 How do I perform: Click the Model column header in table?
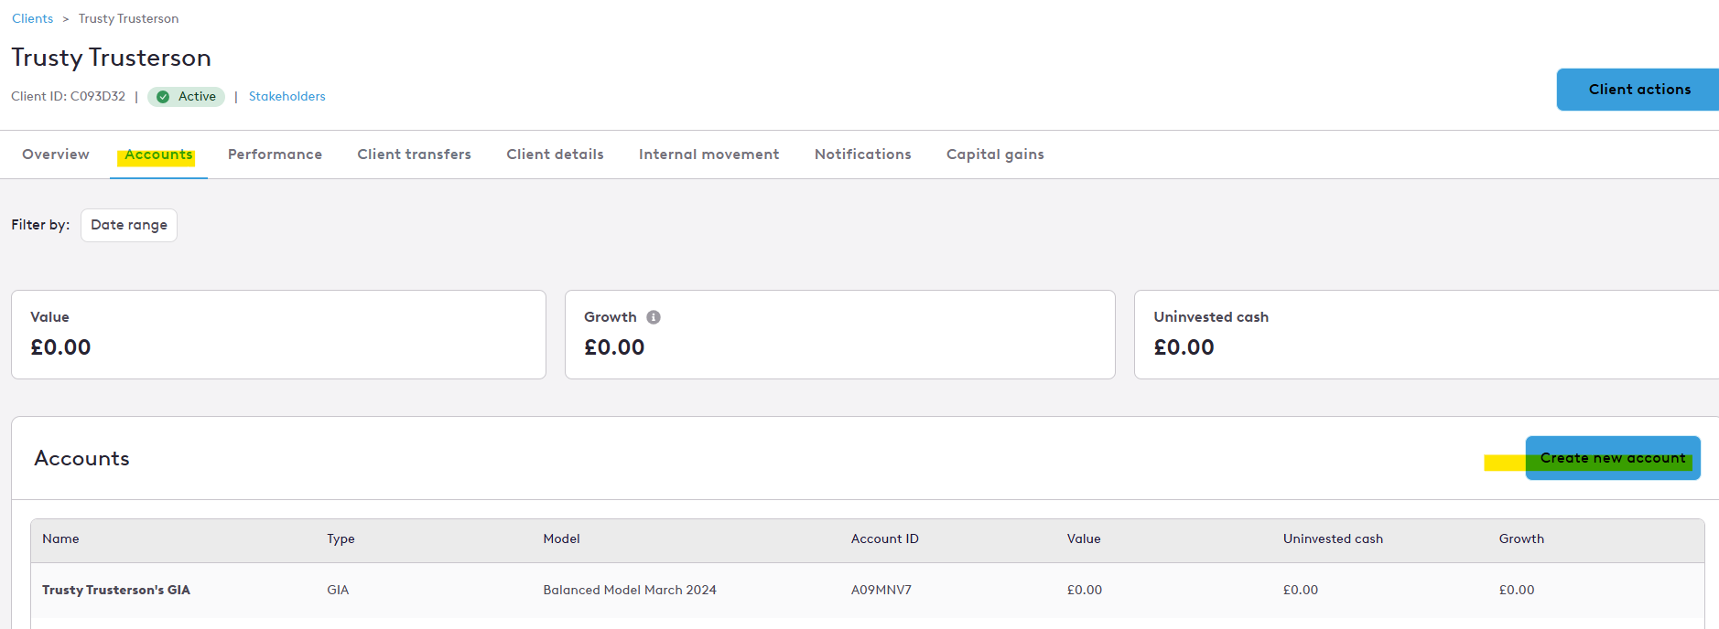[x=561, y=539]
